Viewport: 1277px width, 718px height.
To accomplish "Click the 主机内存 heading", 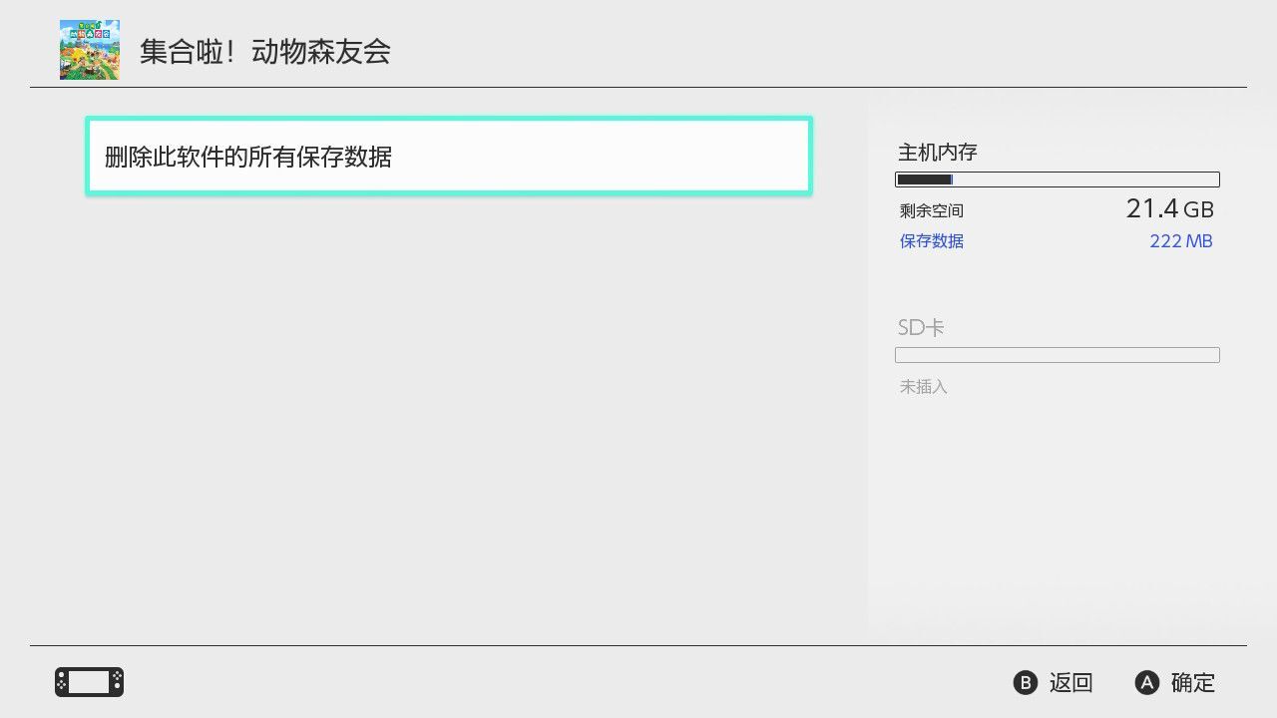I will click(x=937, y=153).
